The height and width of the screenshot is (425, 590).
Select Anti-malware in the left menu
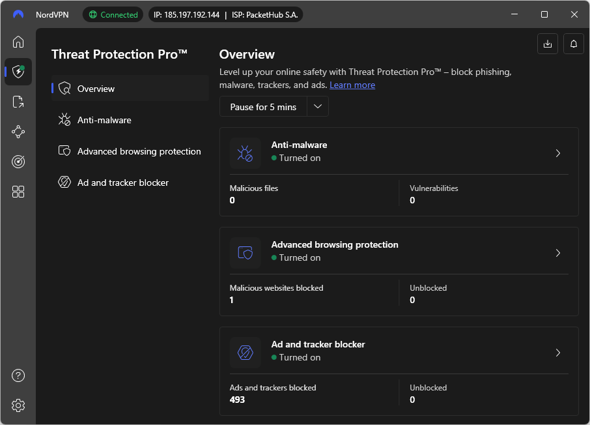(x=104, y=120)
